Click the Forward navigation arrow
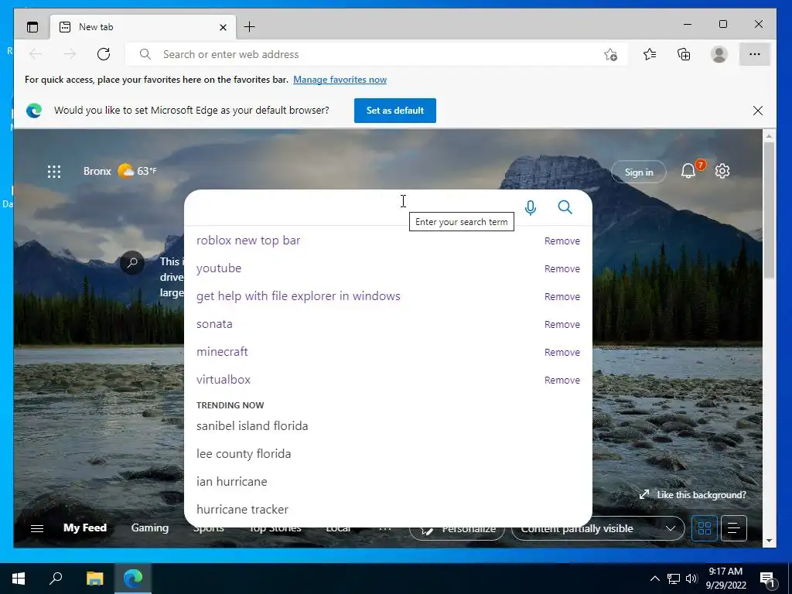This screenshot has height=594, width=792. (x=70, y=54)
